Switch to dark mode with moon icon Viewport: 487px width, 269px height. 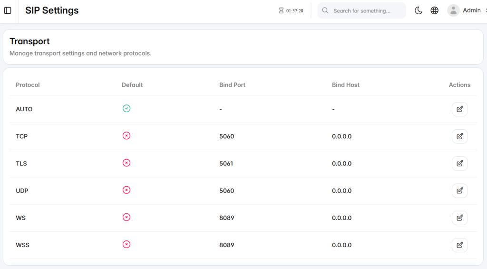click(419, 10)
